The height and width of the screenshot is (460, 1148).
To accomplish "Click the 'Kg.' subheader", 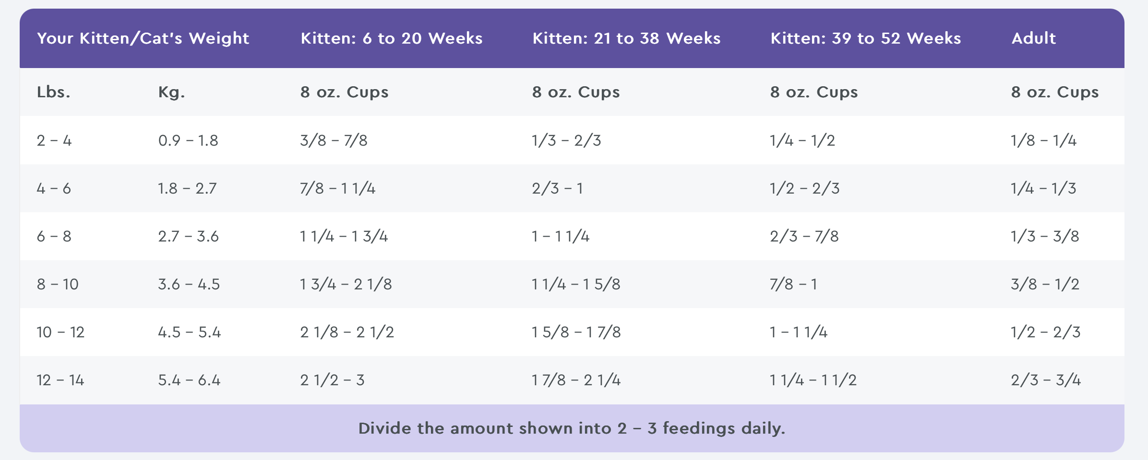I will tap(171, 92).
